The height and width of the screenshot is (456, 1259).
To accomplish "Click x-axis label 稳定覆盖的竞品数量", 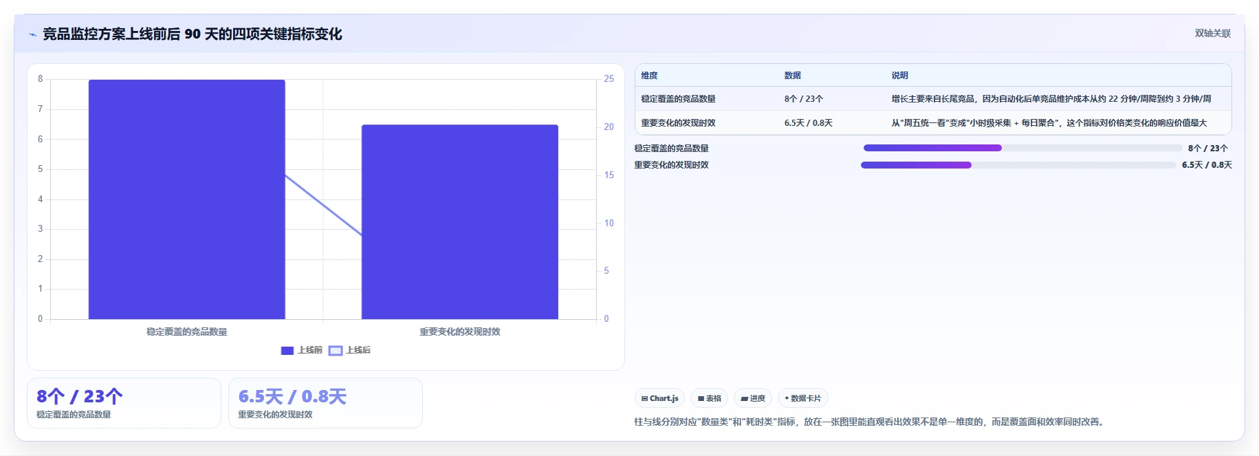I will (187, 332).
